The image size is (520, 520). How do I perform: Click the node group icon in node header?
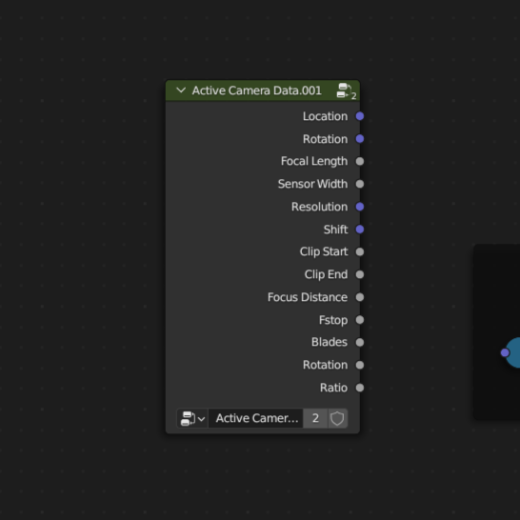pyautogui.click(x=347, y=90)
